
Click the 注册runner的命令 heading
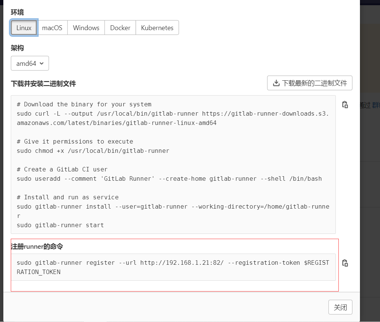[37, 247]
